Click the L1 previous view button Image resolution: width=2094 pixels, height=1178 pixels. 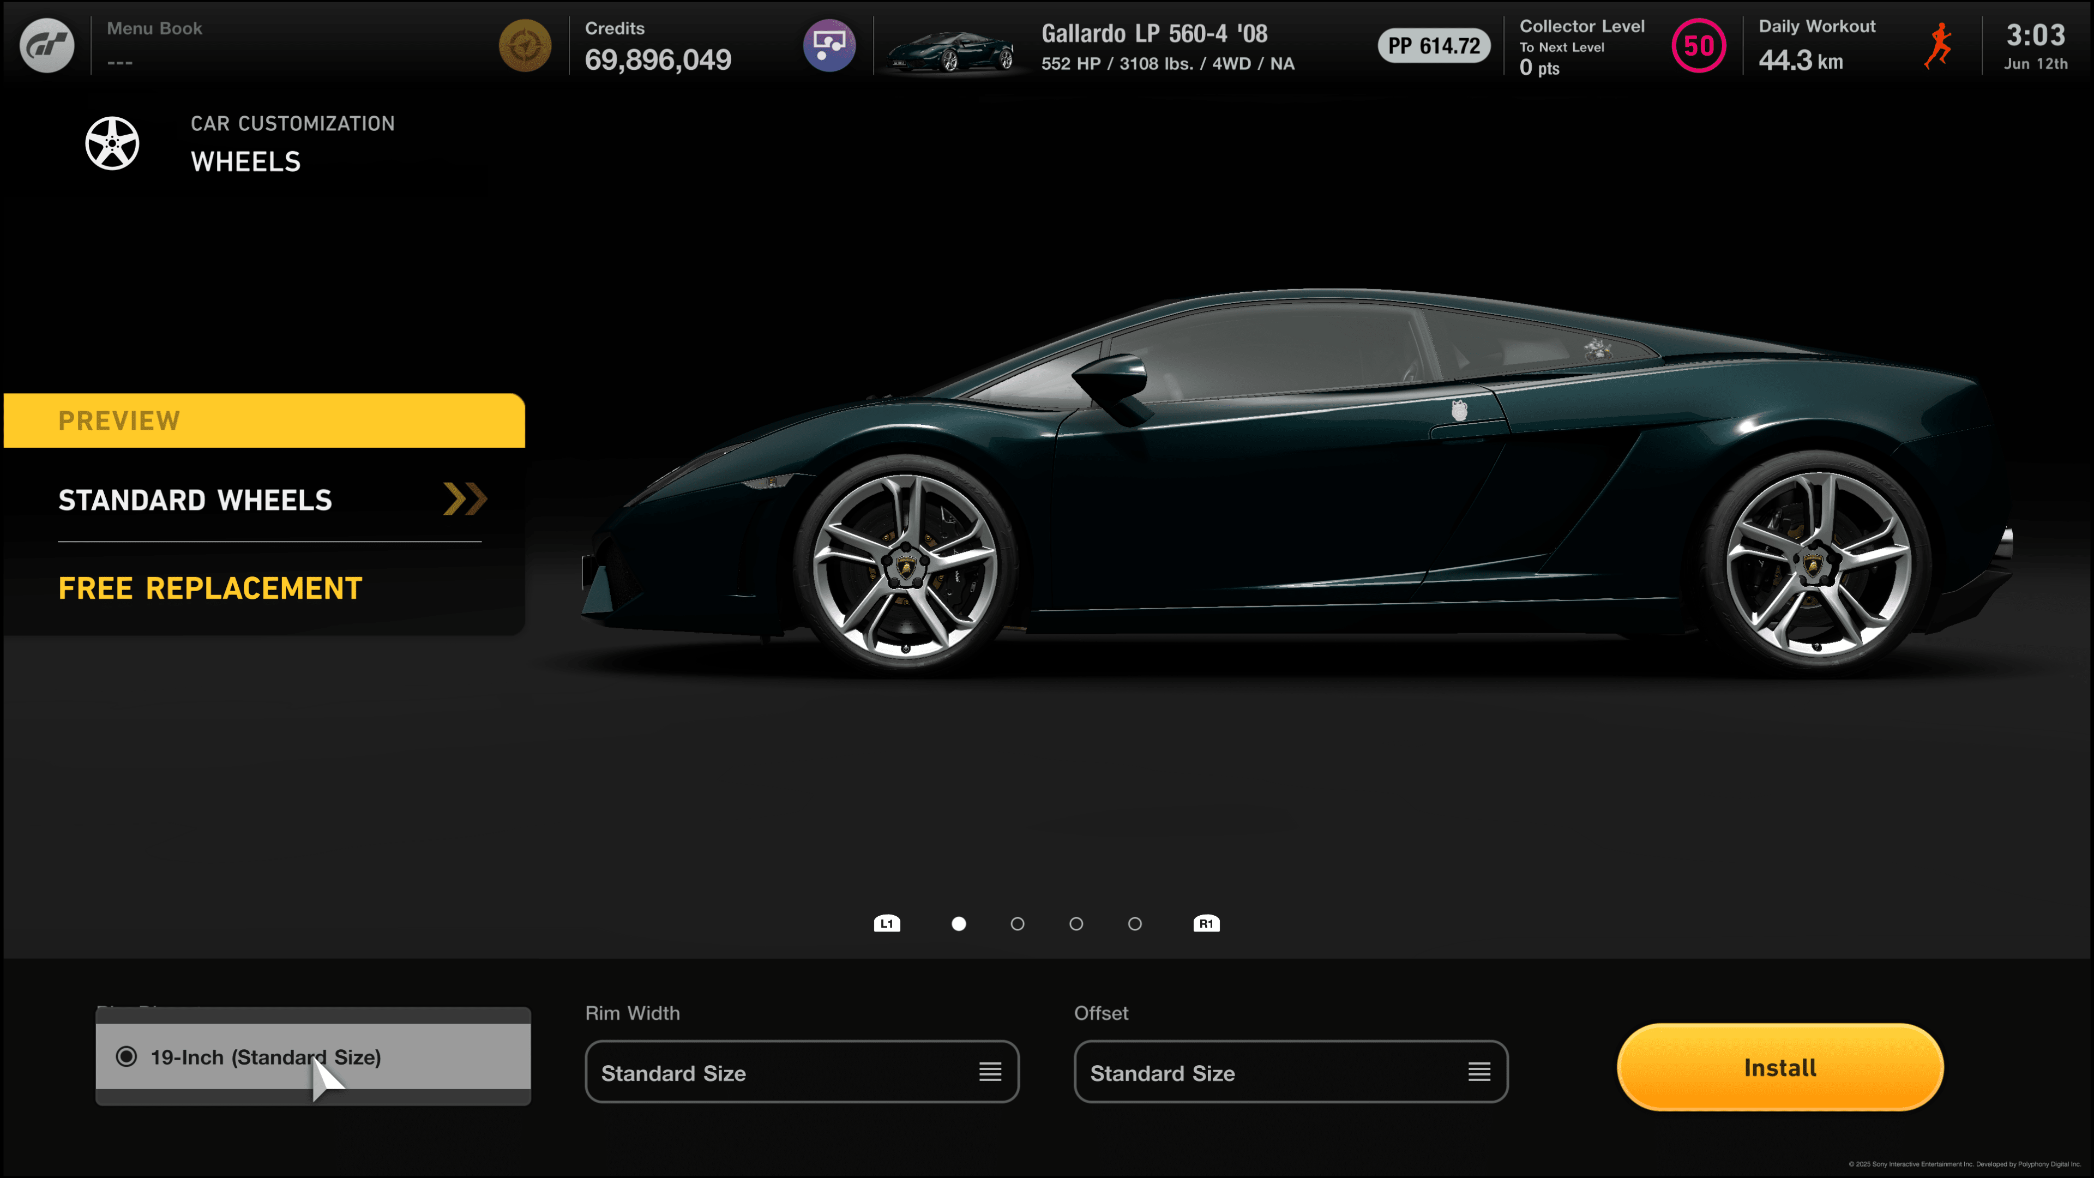887,923
